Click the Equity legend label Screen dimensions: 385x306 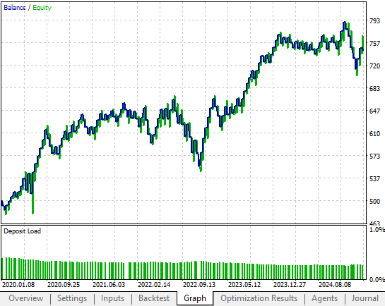pos(42,8)
